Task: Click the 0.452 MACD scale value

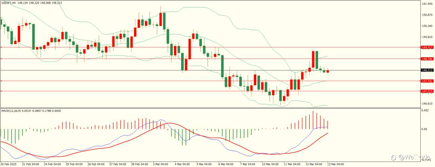Action: pyautogui.click(x=425, y=110)
